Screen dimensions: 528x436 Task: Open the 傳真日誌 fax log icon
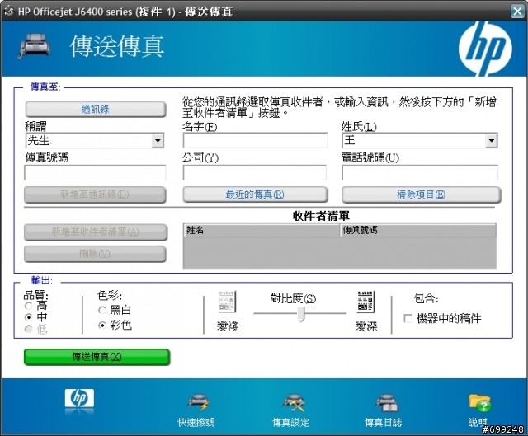pyautogui.click(x=386, y=403)
